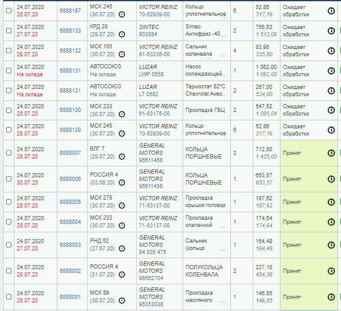Open order link 6888197
The height and width of the screenshot is (311, 341).
click(x=70, y=11)
